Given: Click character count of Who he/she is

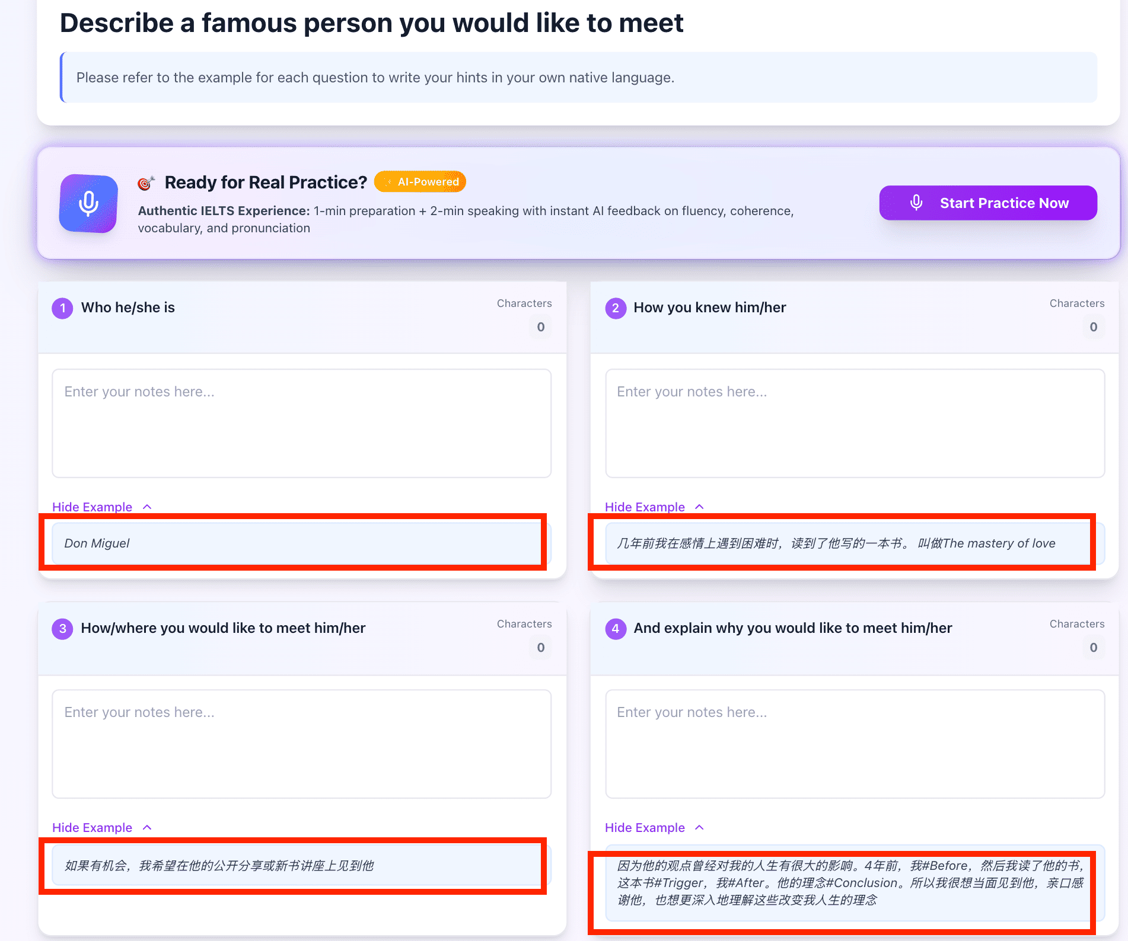Looking at the screenshot, I should (x=541, y=327).
